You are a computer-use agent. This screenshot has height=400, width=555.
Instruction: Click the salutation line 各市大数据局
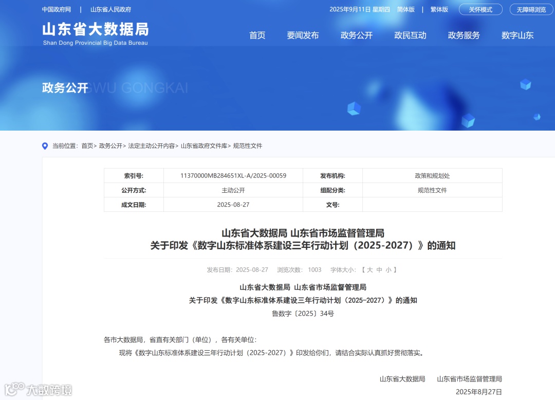tap(180, 340)
